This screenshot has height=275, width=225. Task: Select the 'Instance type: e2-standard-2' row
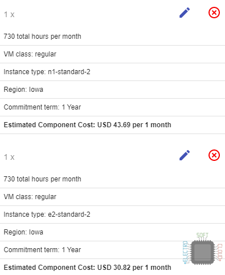113,215
